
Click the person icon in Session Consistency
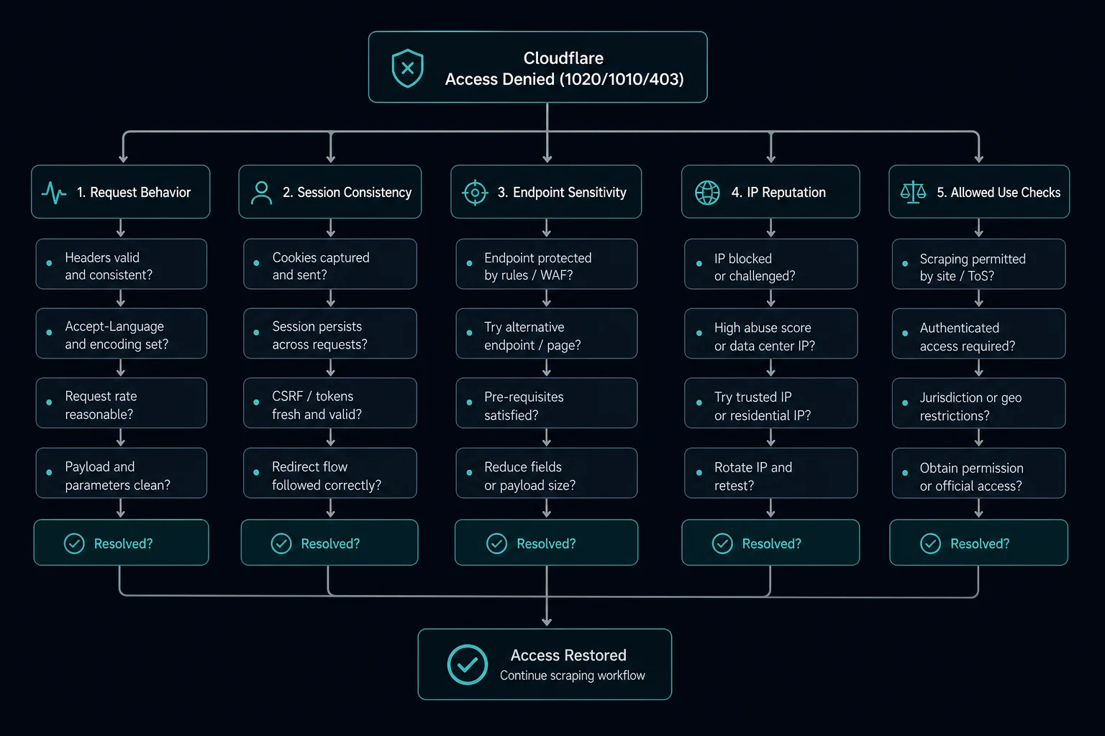(261, 193)
